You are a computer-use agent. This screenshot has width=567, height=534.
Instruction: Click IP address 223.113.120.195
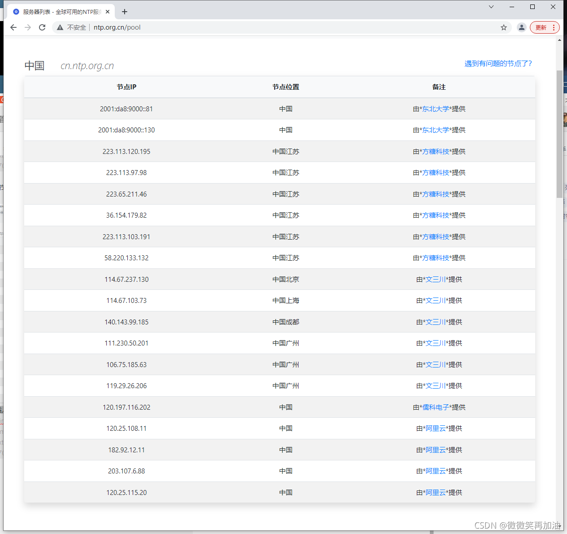[x=126, y=151]
